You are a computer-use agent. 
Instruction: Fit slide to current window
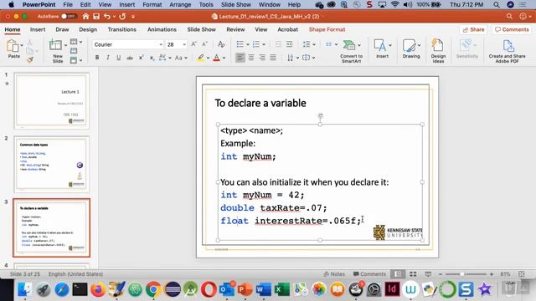(x=521, y=274)
